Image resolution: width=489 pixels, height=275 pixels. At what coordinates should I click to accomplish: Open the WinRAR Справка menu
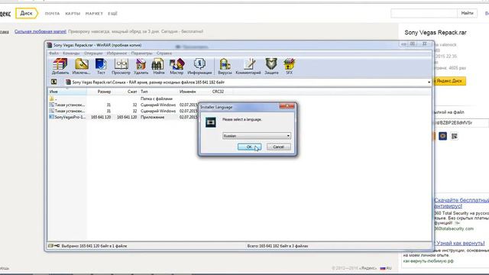(x=164, y=53)
